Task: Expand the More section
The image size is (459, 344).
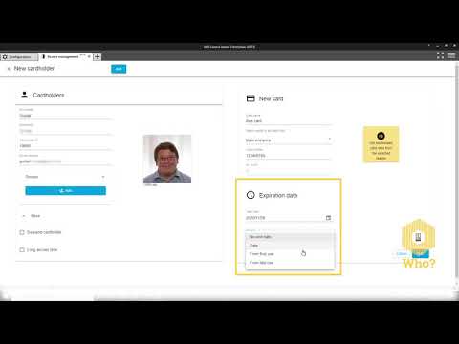Action: point(32,216)
